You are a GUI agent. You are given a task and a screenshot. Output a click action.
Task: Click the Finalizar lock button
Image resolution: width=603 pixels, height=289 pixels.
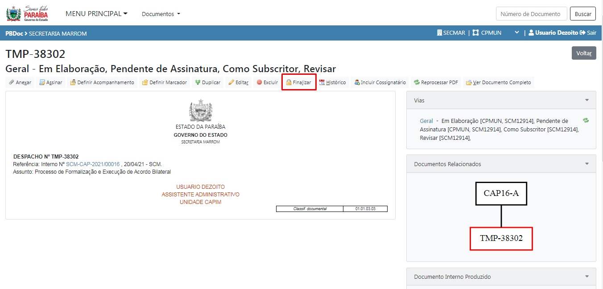[x=299, y=82]
